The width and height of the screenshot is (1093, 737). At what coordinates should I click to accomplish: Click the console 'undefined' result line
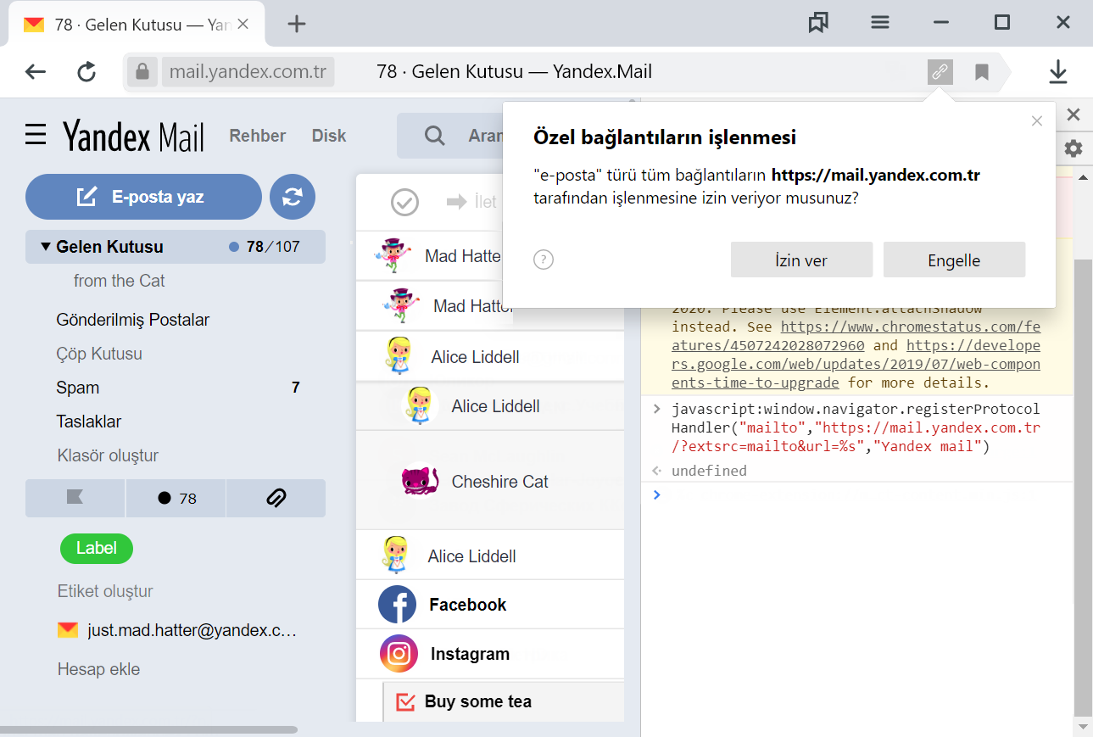tap(709, 471)
